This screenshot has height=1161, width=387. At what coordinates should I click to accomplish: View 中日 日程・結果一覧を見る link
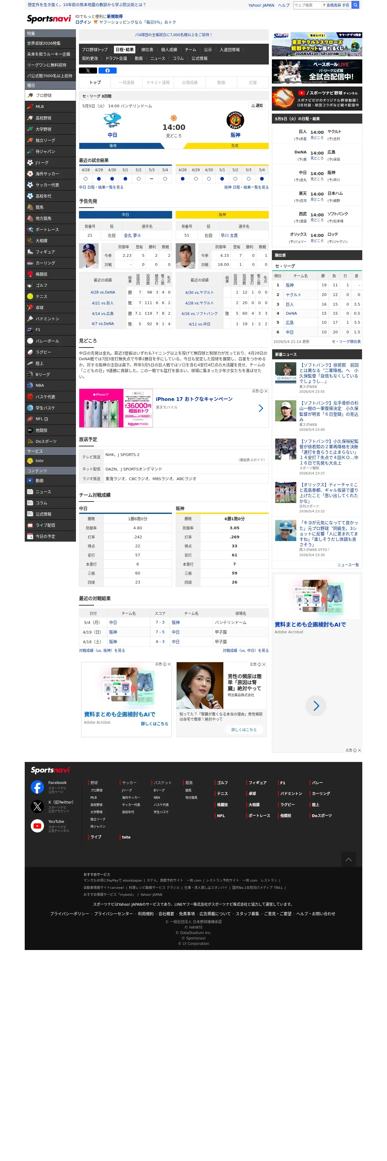point(101,187)
